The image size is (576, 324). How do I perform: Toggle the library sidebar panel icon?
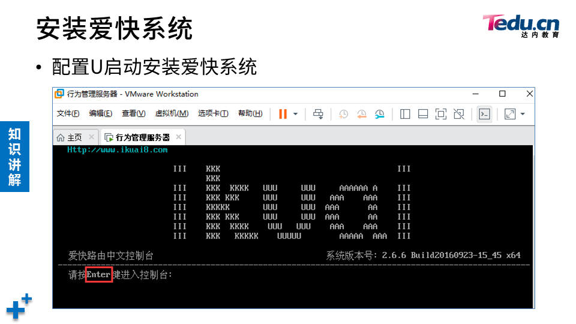pyautogui.click(x=405, y=114)
